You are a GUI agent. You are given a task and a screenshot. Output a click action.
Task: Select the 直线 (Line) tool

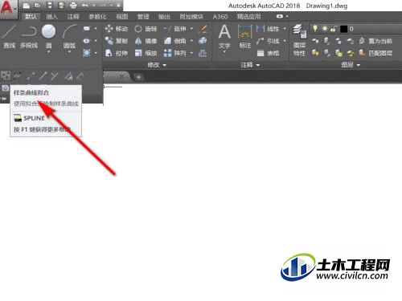click(x=9, y=37)
